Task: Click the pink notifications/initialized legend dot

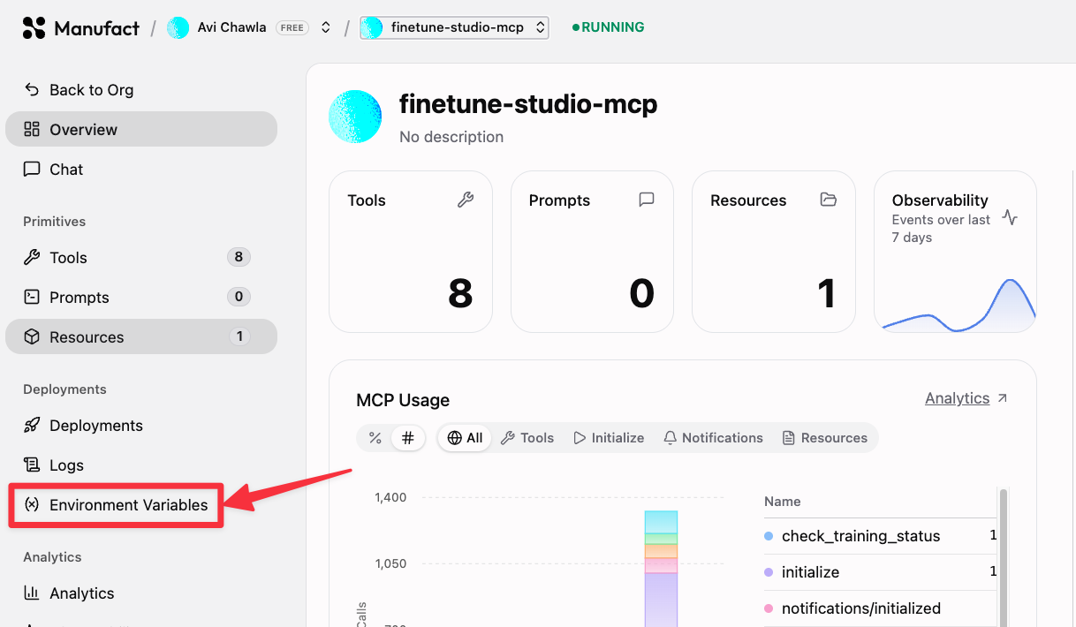Action: 769,608
